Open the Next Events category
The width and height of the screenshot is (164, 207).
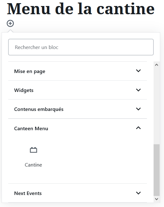tap(77, 193)
